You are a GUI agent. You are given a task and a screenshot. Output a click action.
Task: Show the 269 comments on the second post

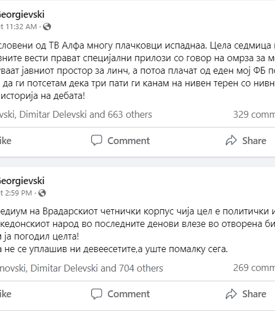pyautogui.click(x=254, y=268)
